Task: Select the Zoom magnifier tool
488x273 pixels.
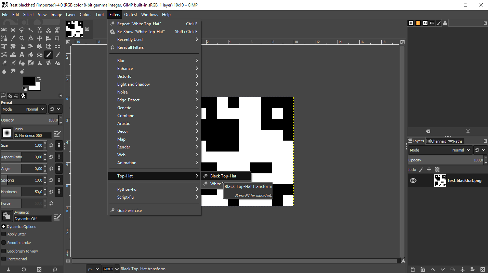Action: (22, 38)
